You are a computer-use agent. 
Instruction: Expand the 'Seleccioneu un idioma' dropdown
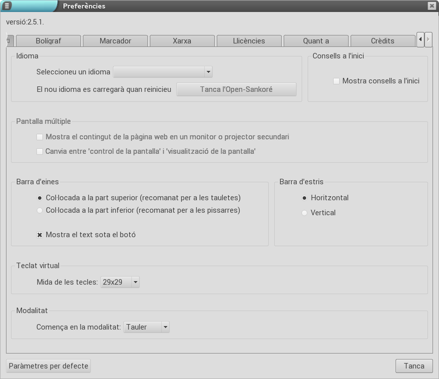[x=163, y=72]
